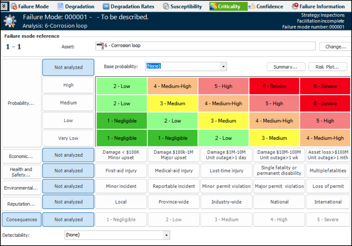Image resolution: width=352 pixels, height=246 pixels.
Task: Click the Failure Mode tab icon
Action: 14,6
